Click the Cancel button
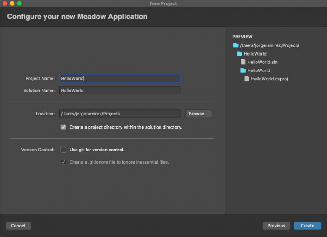Image resolution: width=327 pixels, height=237 pixels. pyautogui.click(x=18, y=226)
